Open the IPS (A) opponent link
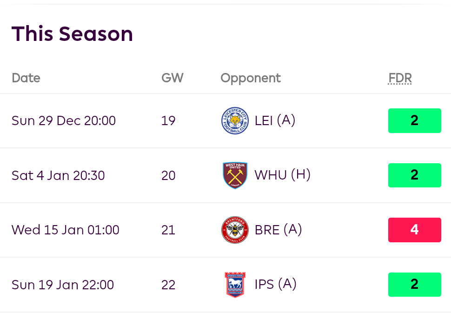 click(x=275, y=285)
